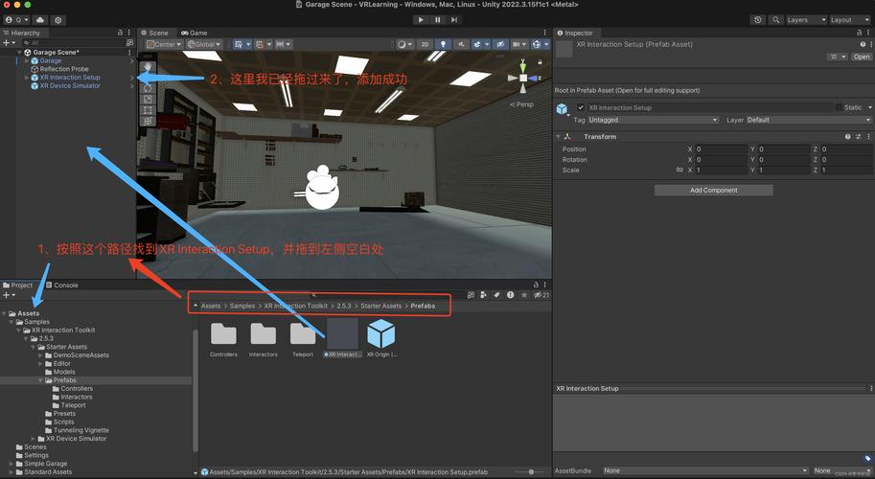This screenshot has height=479, width=875.
Task: Change the Center pivot mode dropdown
Action: click(x=164, y=44)
